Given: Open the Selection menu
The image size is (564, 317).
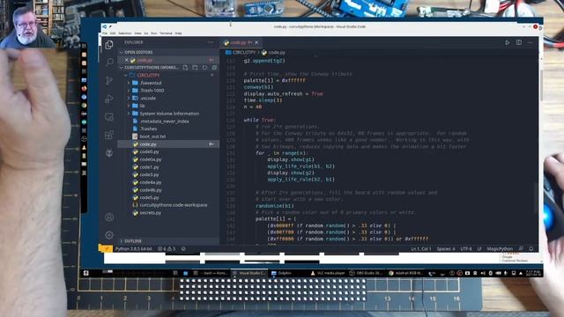Looking at the screenshot, I should click(125, 33).
